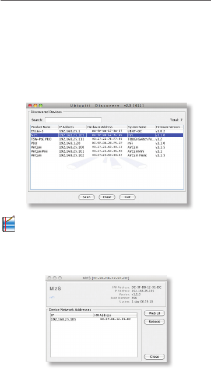Click the Hardware Address column header
The height and width of the screenshot is (369, 211).
(x=107, y=127)
